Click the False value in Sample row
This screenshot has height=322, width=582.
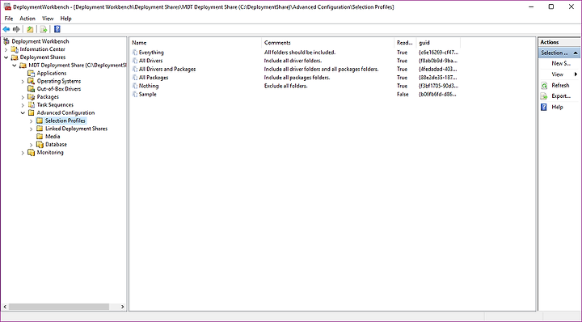[403, 95]
